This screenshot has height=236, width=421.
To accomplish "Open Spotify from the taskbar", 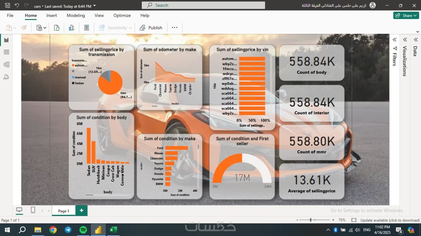I will pos(83,230).
